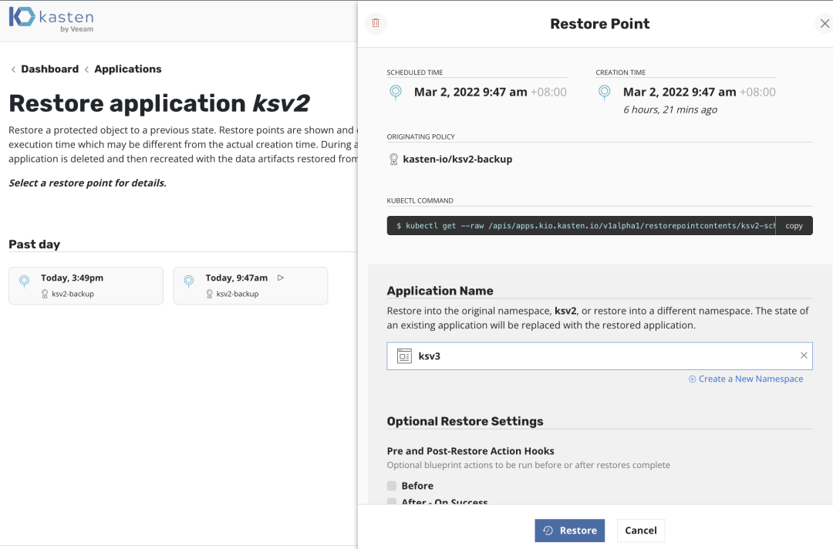Click ksv2-backup label under 3:49pm card
The height and width of the screenshot is (549, 833).
[73, 294]
